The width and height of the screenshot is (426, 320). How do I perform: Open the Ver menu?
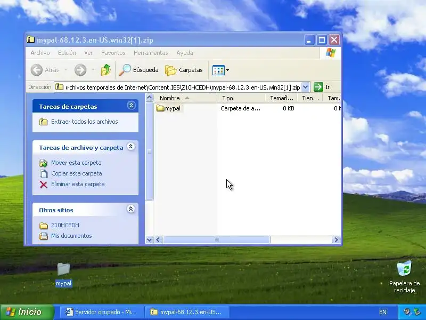(88, 53)
